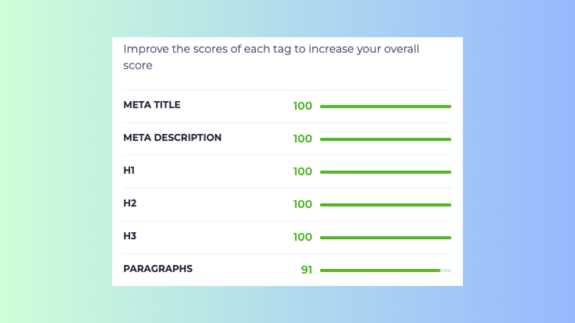Click the META TITLE score of 100
575x323 pixels.
pos(303,106)
